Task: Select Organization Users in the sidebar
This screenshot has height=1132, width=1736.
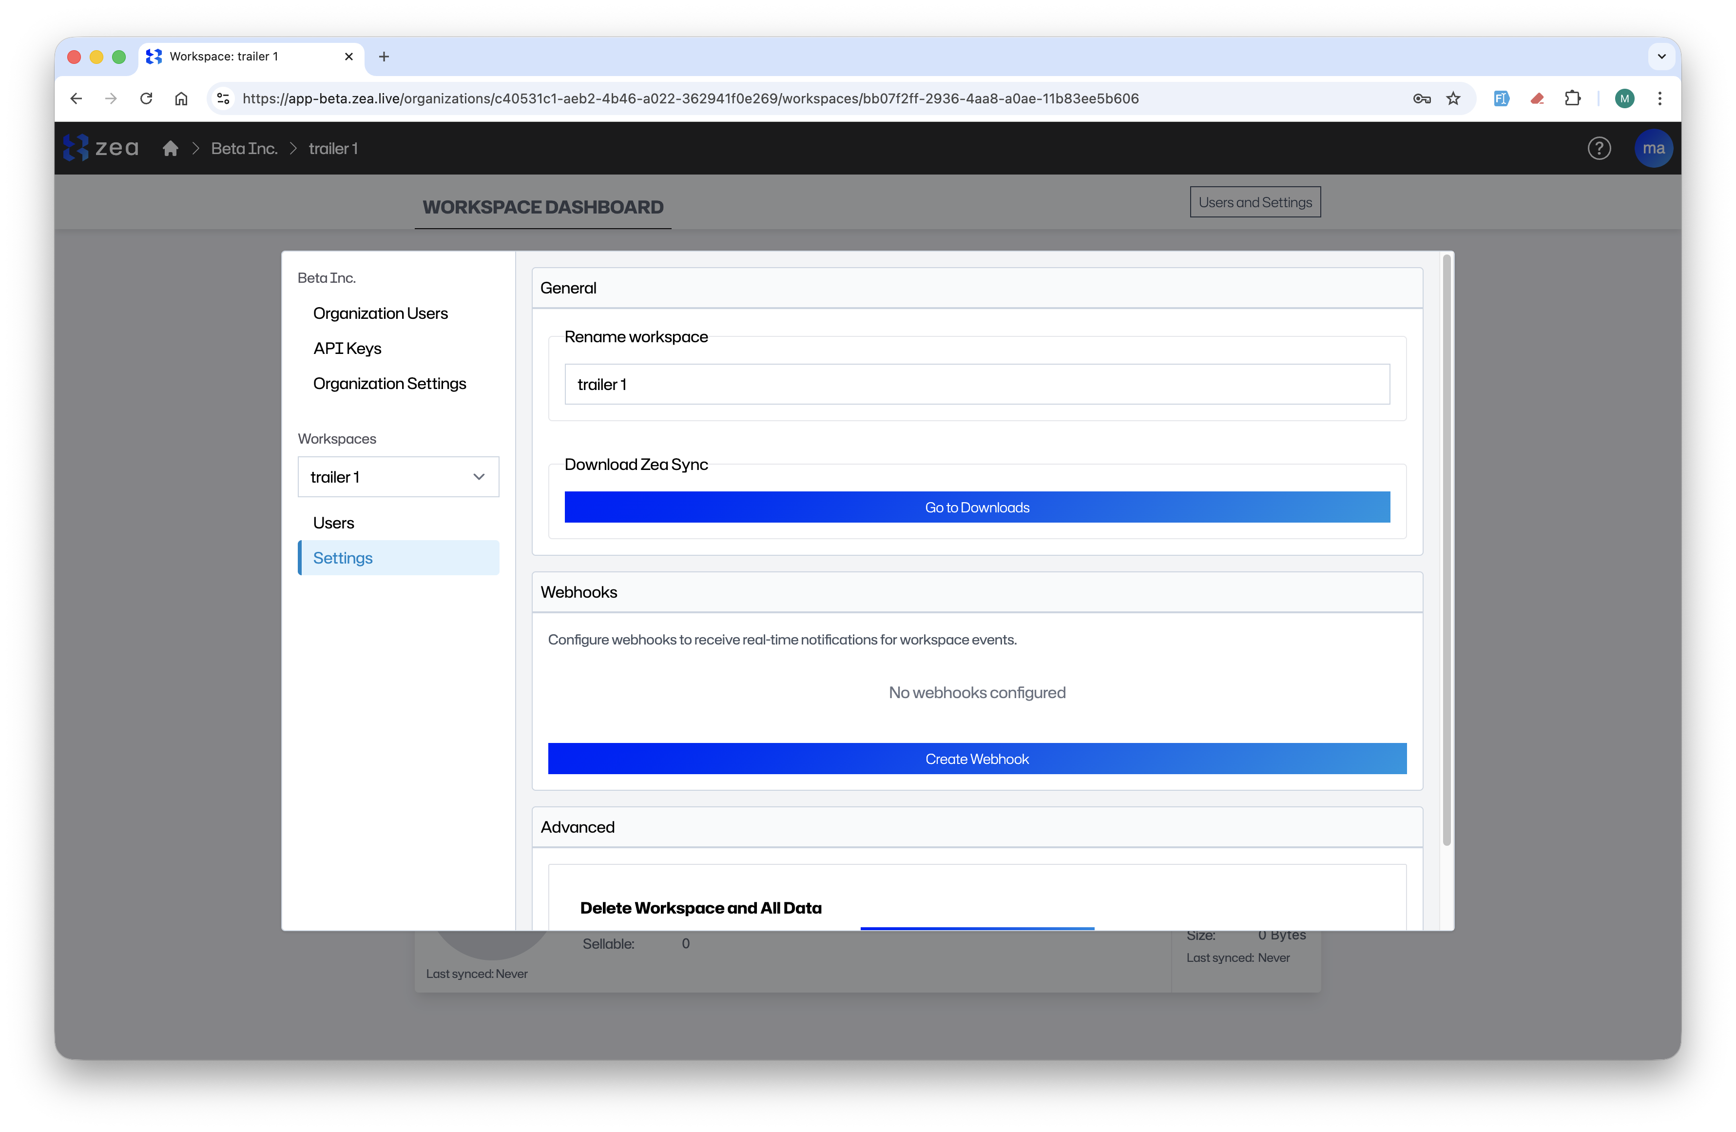Action: pos(380,313)
